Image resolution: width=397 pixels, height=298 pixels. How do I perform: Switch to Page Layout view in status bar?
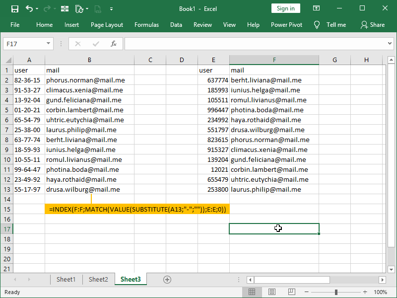pos(271,292)
